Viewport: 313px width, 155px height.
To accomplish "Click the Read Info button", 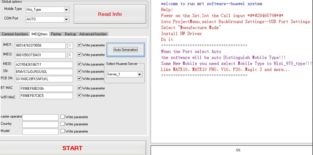I will click(x=110, y=14).
